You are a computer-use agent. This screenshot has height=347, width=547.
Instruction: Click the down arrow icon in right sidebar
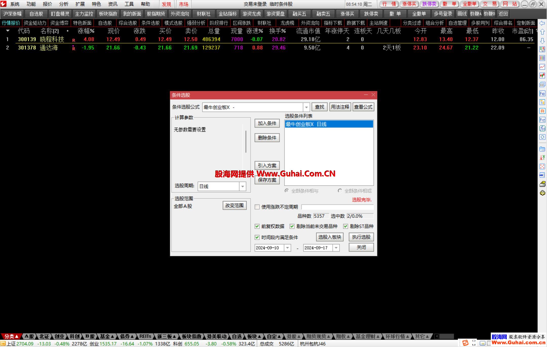[x=542, y=41]
